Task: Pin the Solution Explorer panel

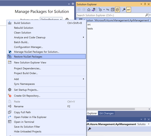Action: [145, 4]
